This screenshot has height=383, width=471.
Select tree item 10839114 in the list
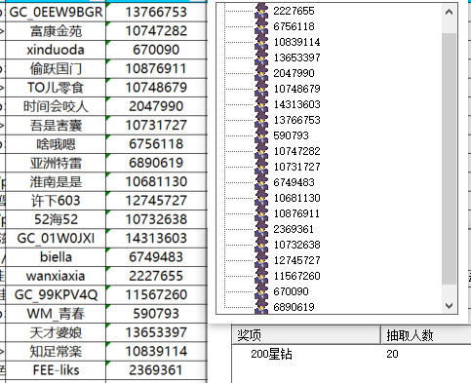pos(296,42)
